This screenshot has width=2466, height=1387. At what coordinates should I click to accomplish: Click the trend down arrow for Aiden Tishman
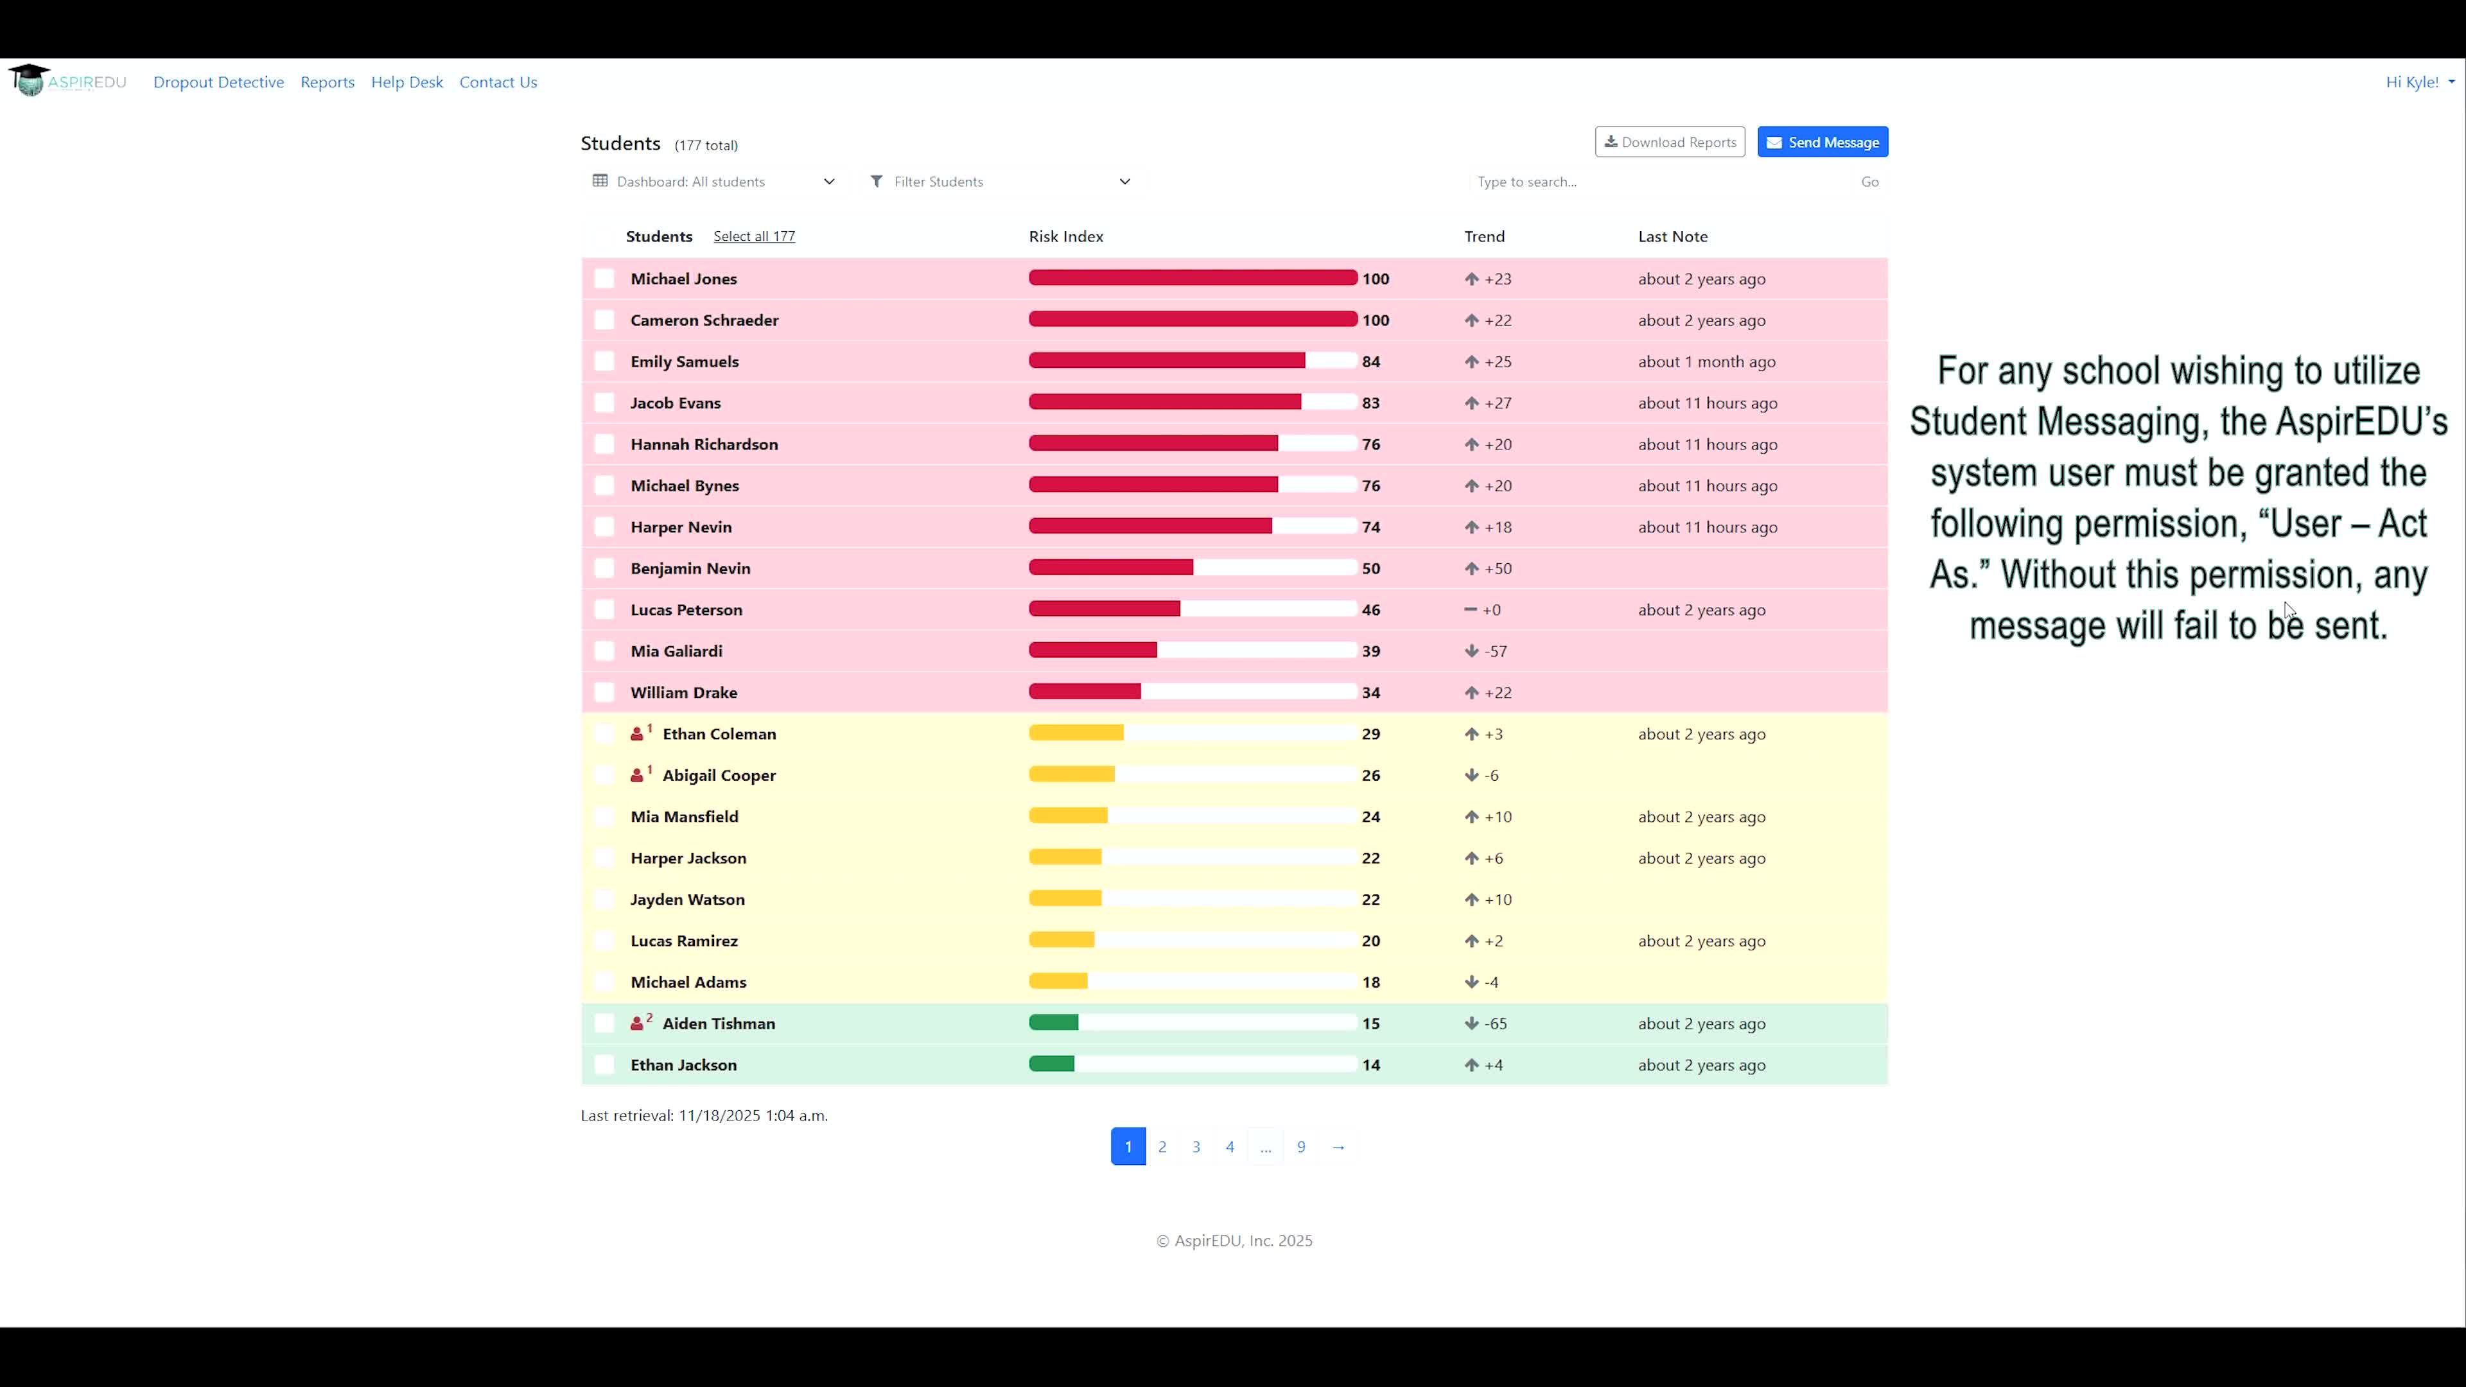pyautogui.click(x=1471, y=1024)
